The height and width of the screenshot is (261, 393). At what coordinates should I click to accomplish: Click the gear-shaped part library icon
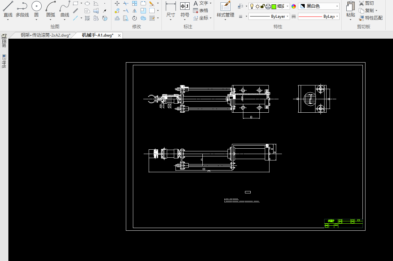[96, 18]
